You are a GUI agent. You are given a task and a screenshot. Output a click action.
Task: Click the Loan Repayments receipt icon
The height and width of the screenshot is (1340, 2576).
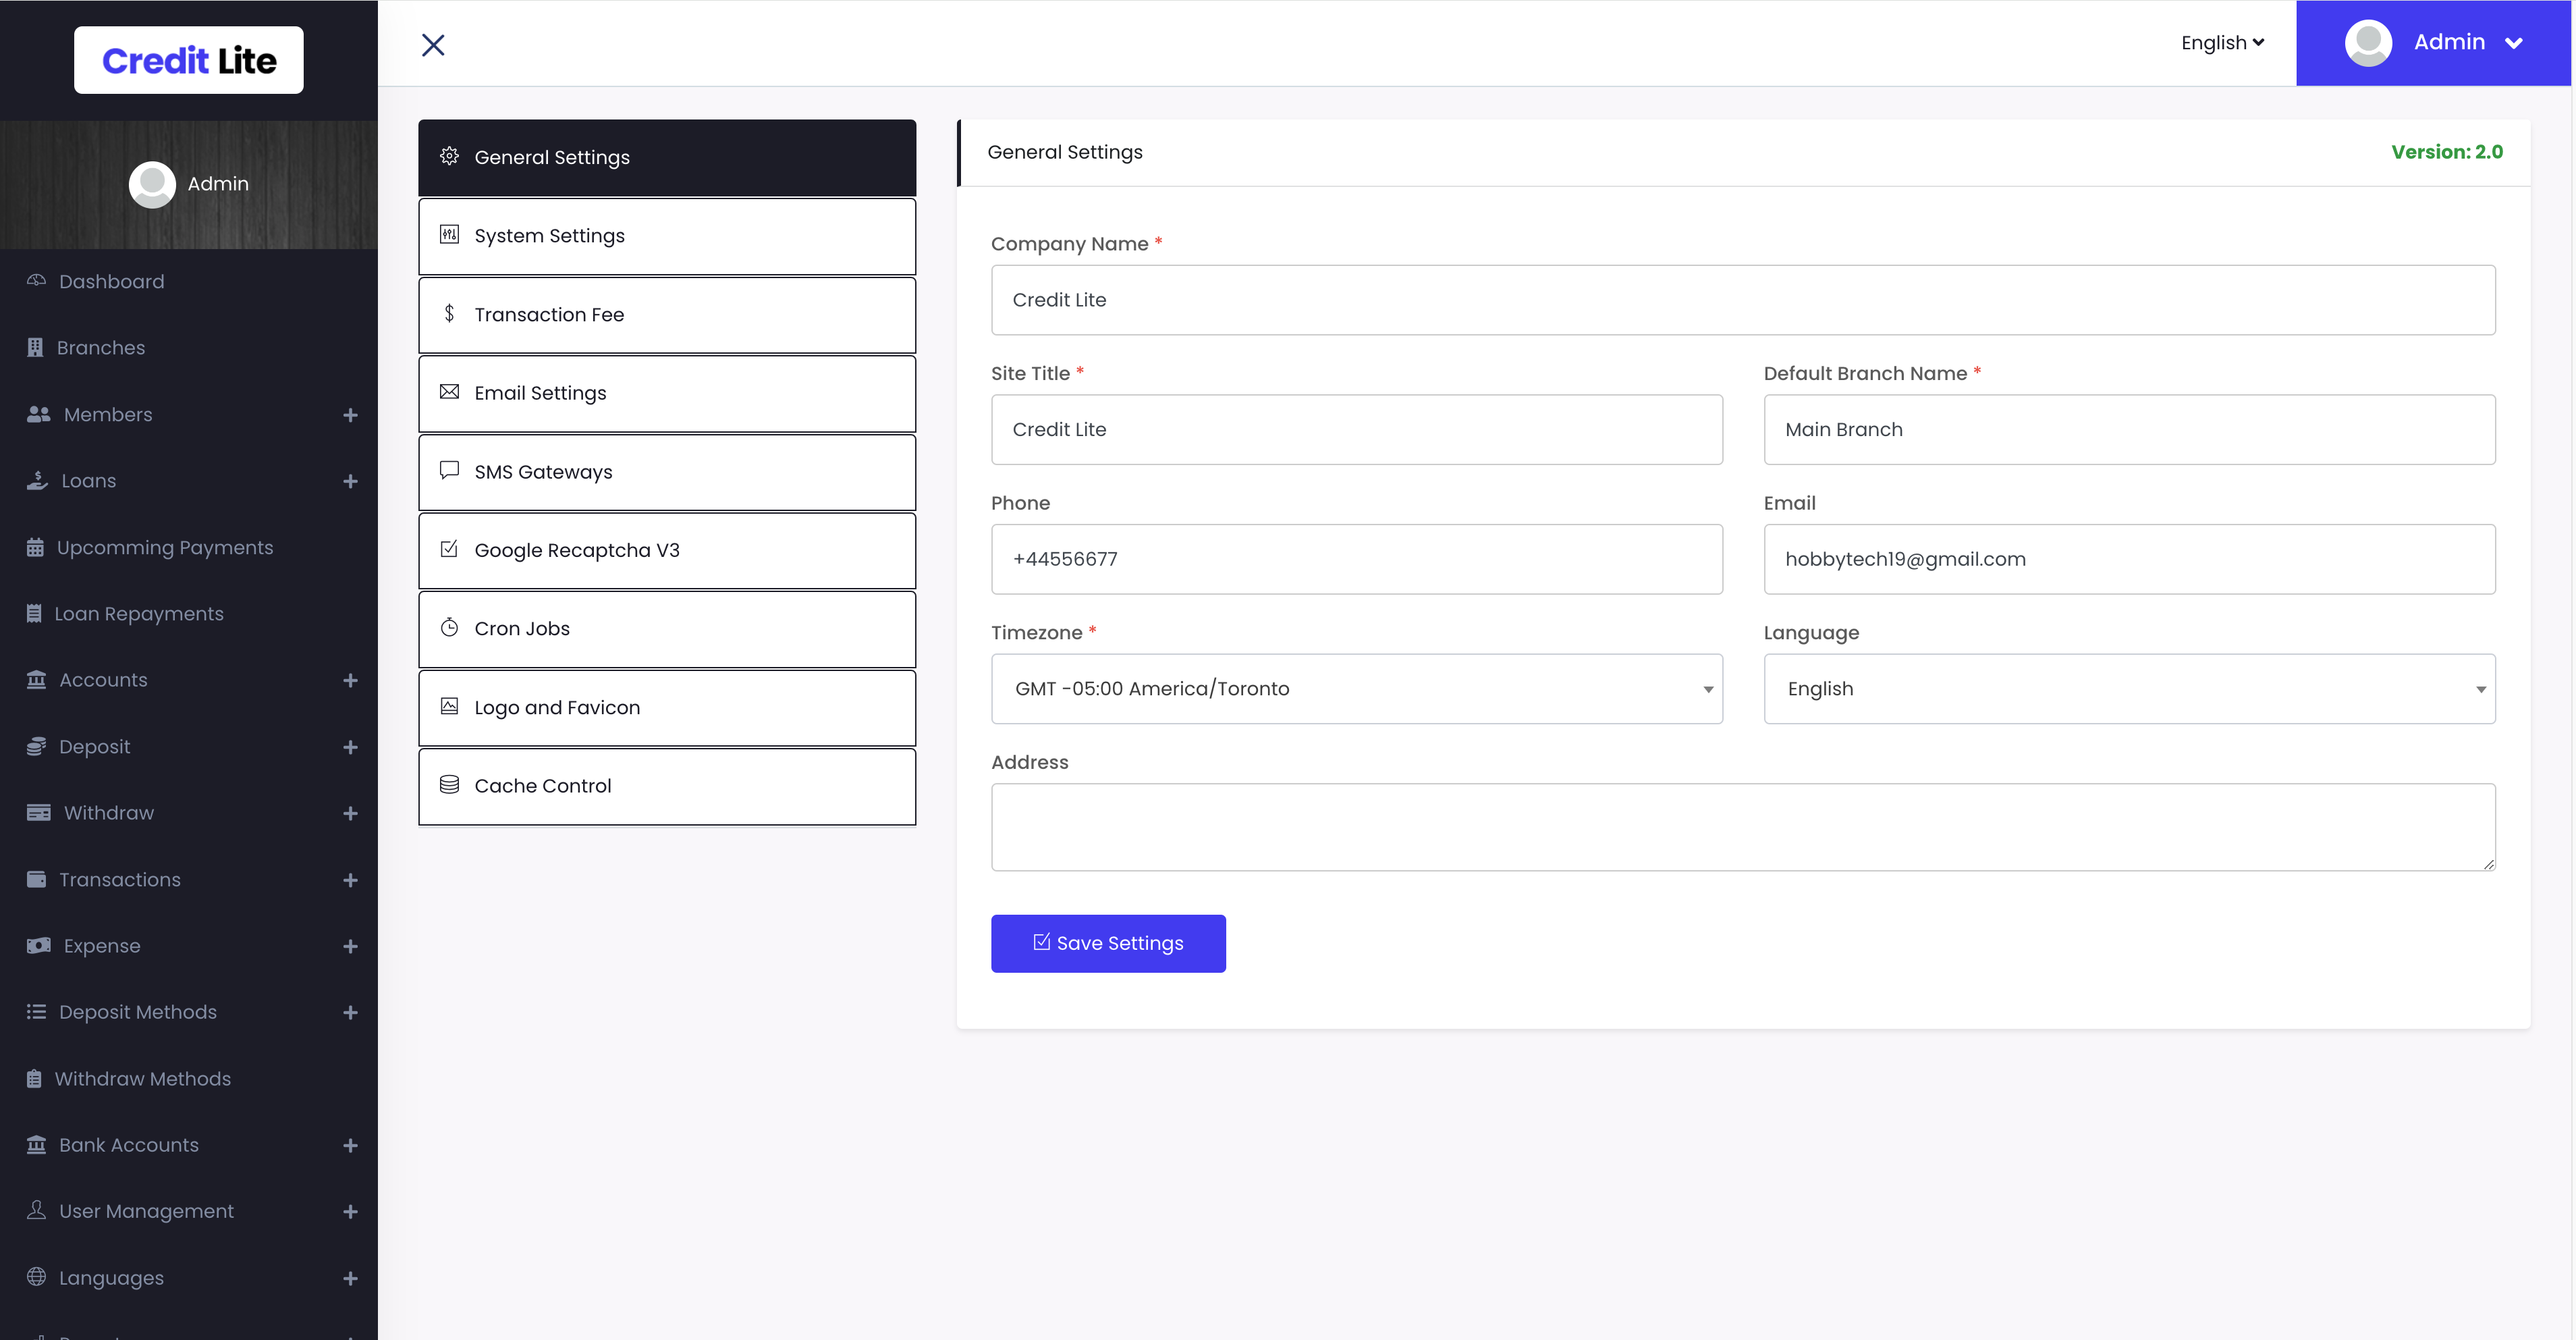pos(34,614)
